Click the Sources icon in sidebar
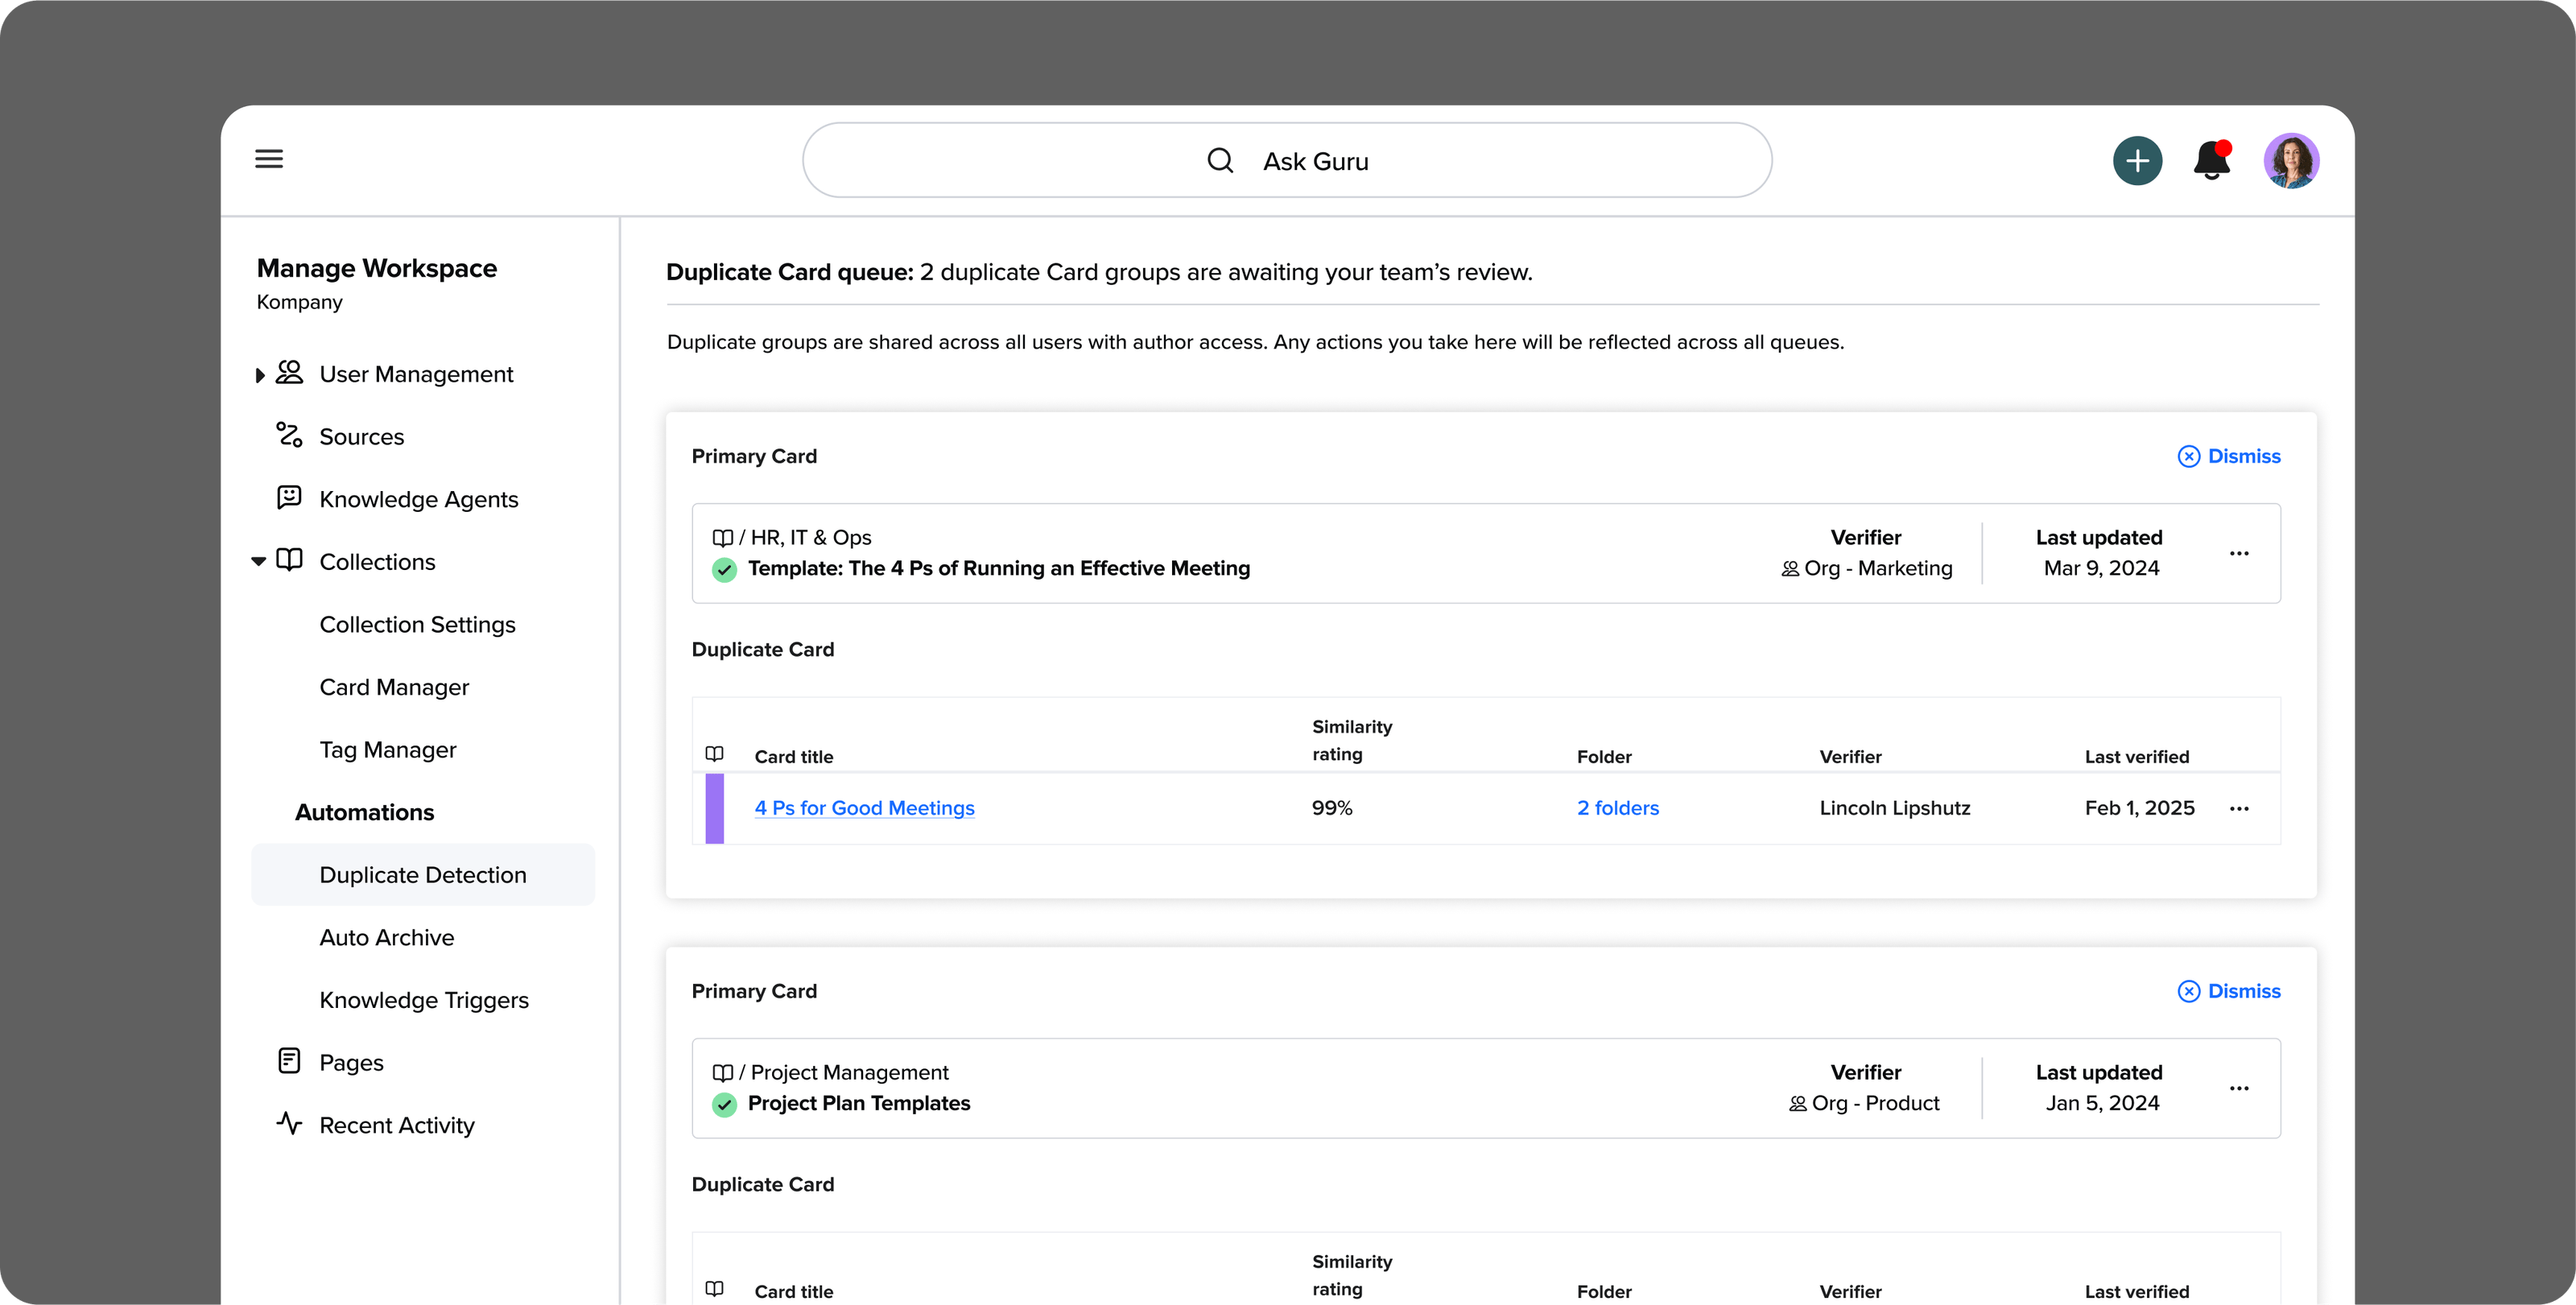 point(289,435)
